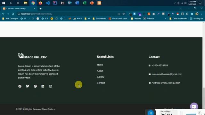Open Microsoft Word from the taskbar

point(77,3)
